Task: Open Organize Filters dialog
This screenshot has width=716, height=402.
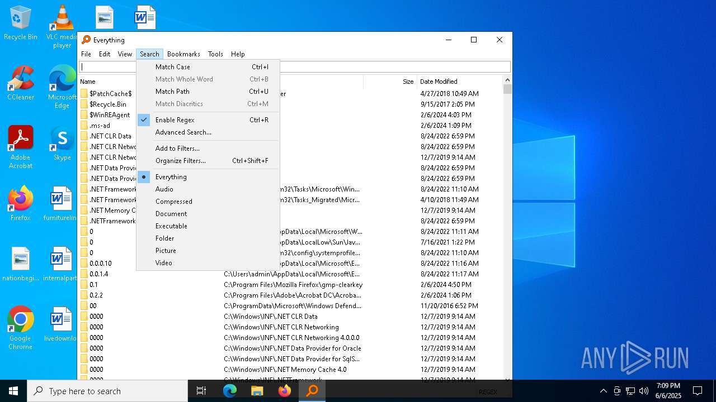Action: pyautogui.click(x=207, y=161)
